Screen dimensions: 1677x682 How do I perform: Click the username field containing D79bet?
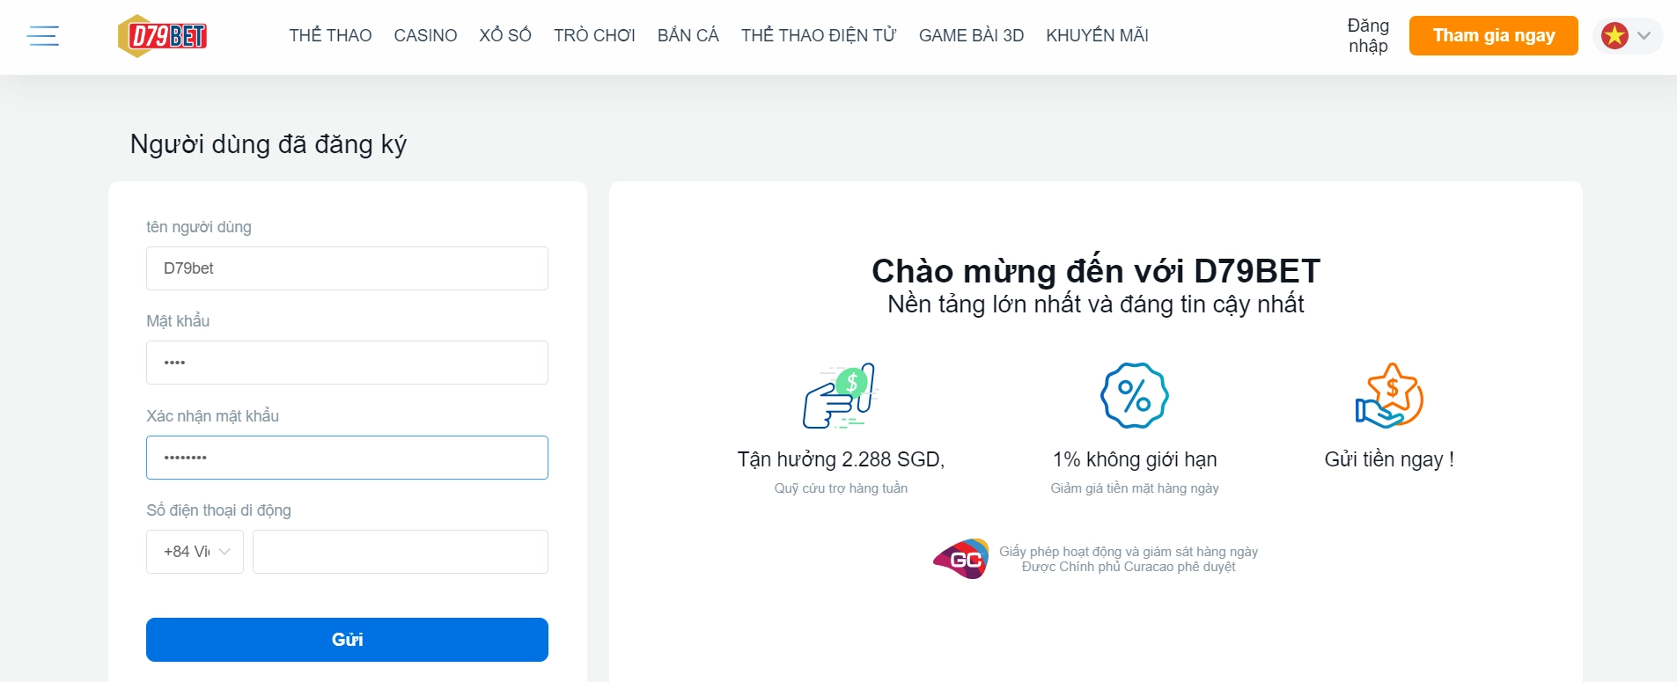[x=347, y=268]
